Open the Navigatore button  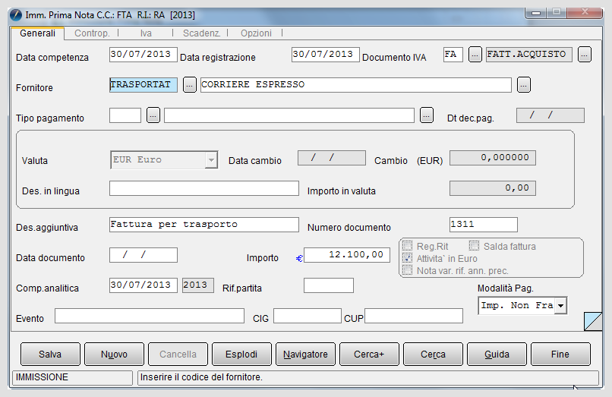305,354
